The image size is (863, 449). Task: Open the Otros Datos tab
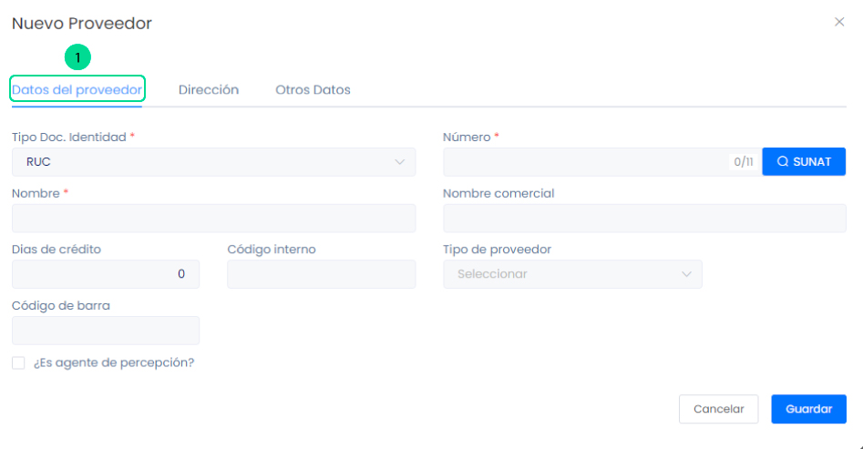(313, 90)
